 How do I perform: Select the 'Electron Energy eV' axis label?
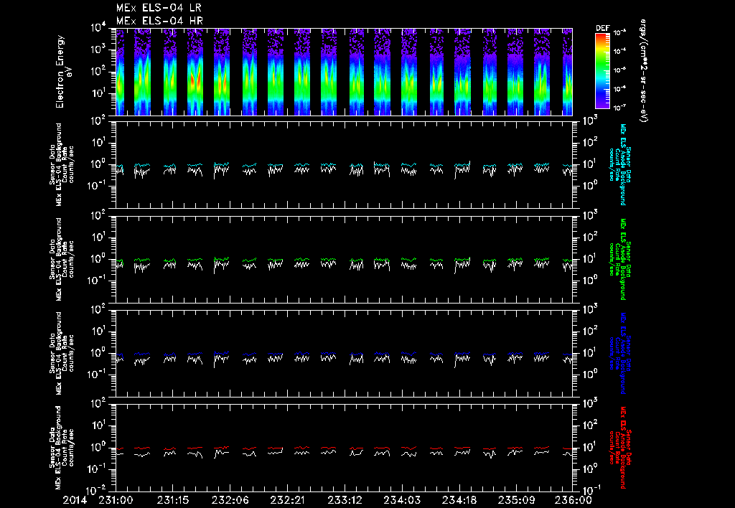pos(63,72)
